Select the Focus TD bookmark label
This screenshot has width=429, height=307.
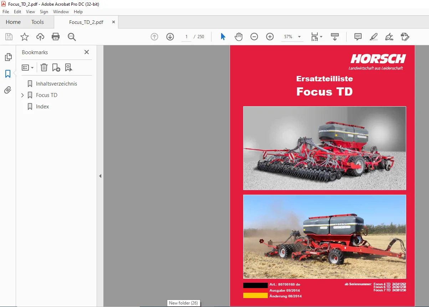(x=47, y=95)
